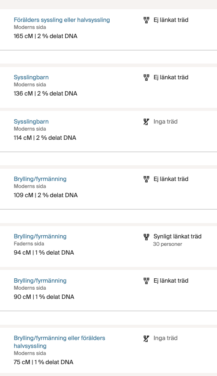
Task: Open Förälders syssling eller halvsyssling match
Action: point(62,20)
